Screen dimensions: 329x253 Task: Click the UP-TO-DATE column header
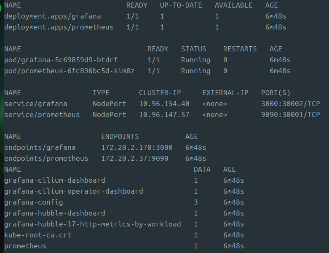click(x=181, y=5)
